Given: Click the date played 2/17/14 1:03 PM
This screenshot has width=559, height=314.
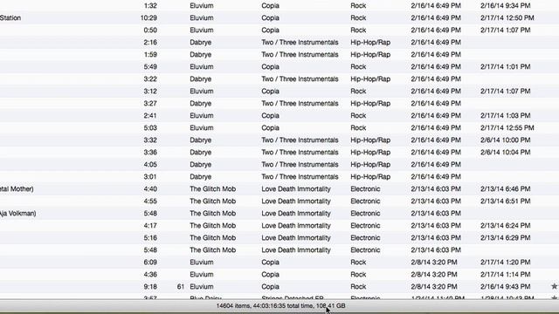Looking at the screenshot, I should coord(505,116).
